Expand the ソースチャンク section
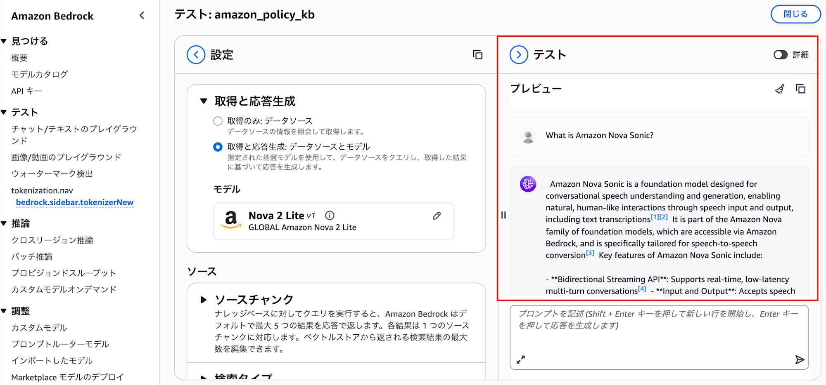This screenshot has height=385, width=826. click(204, 300)
